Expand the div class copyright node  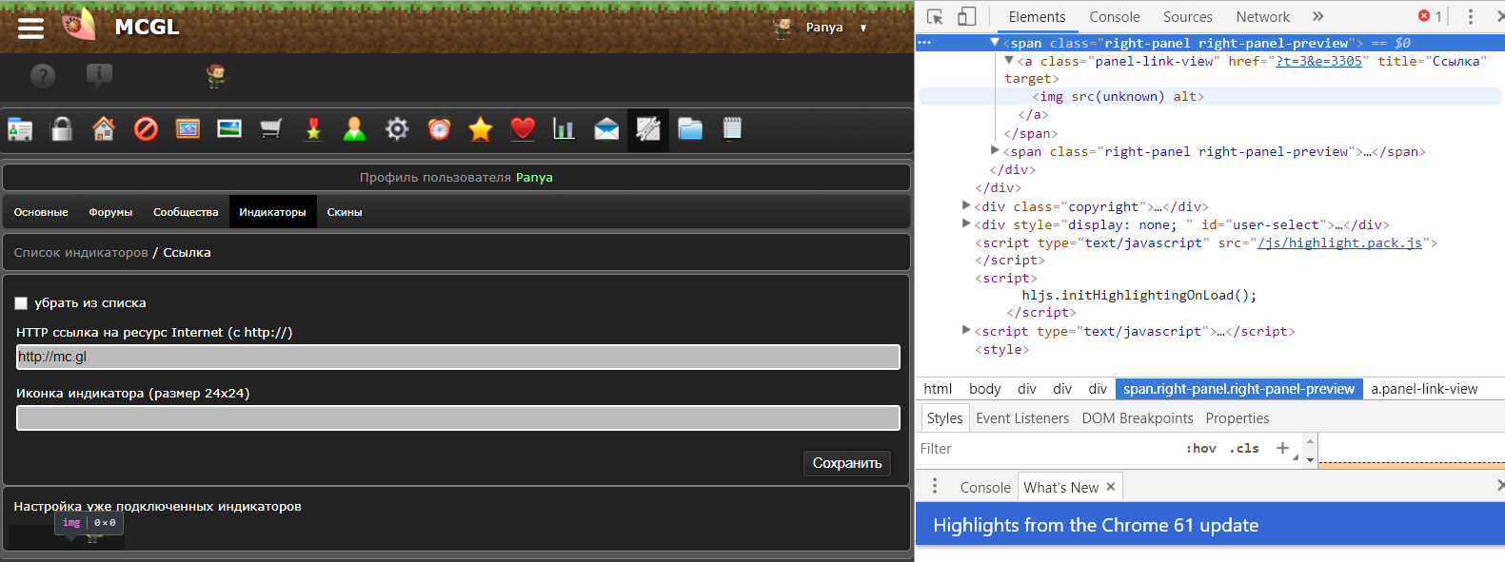tap(966, 205)
